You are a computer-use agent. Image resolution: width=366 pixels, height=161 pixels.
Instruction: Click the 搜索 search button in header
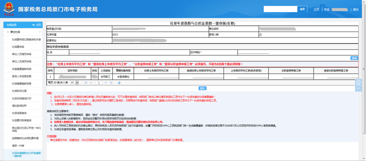pyautogui.click(x=302, y=9)
